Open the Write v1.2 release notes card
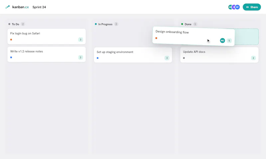This screenshot has width=266, height=159. [47, 54]
